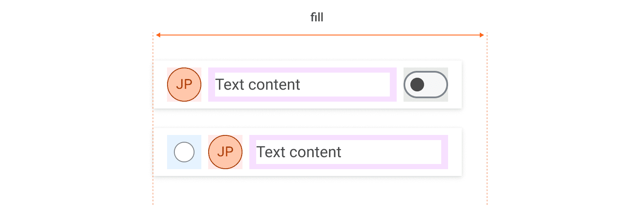Click the JP avatar in the top row

184,85
